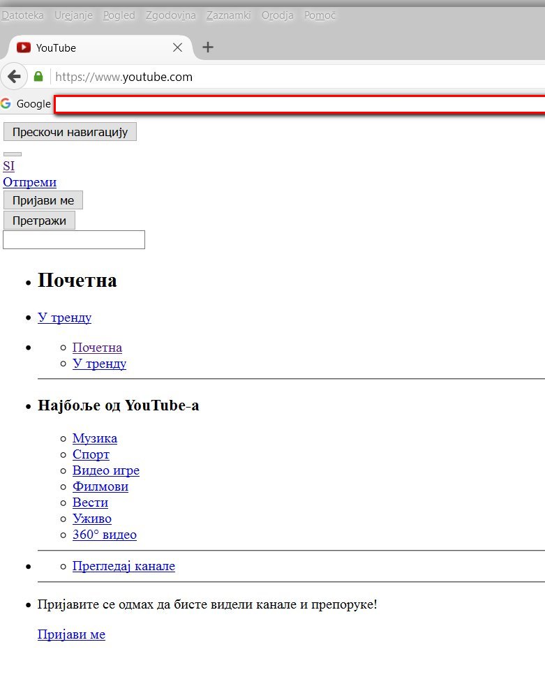Open the Zgodovina menu

tap(170, 15)
